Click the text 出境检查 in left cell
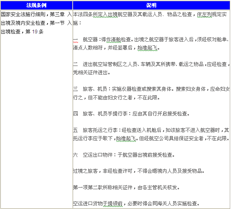Viewport: 231px width, 209px height. (11, 32)
